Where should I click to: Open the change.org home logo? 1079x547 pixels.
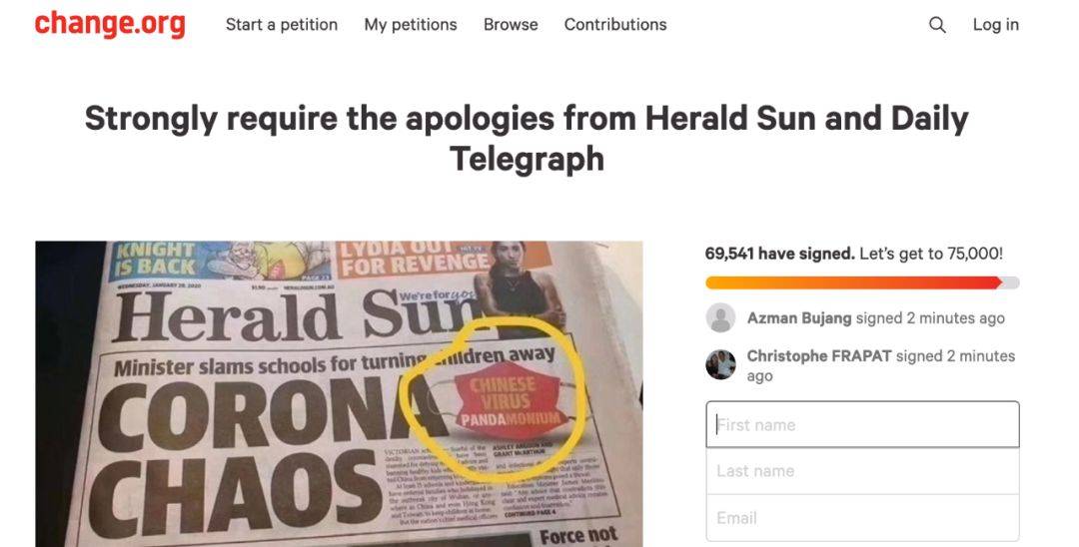[110, 24]
